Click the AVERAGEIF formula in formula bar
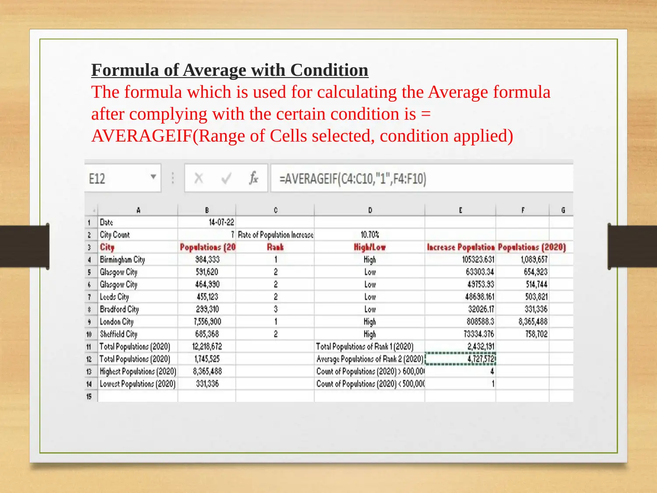Viewport: 657px width, 493px height. point(353,179)
